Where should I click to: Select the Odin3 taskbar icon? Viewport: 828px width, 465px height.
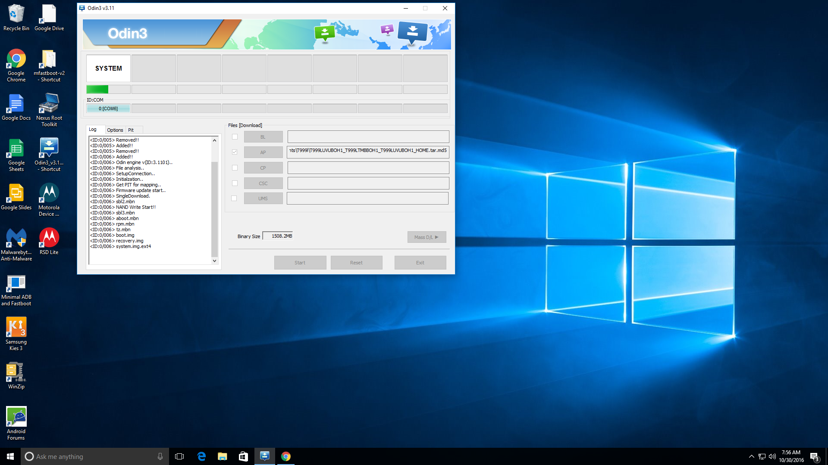pyautogui.click(x=264, y=456)
